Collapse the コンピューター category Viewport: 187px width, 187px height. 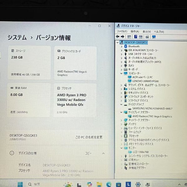coord(122,73)
